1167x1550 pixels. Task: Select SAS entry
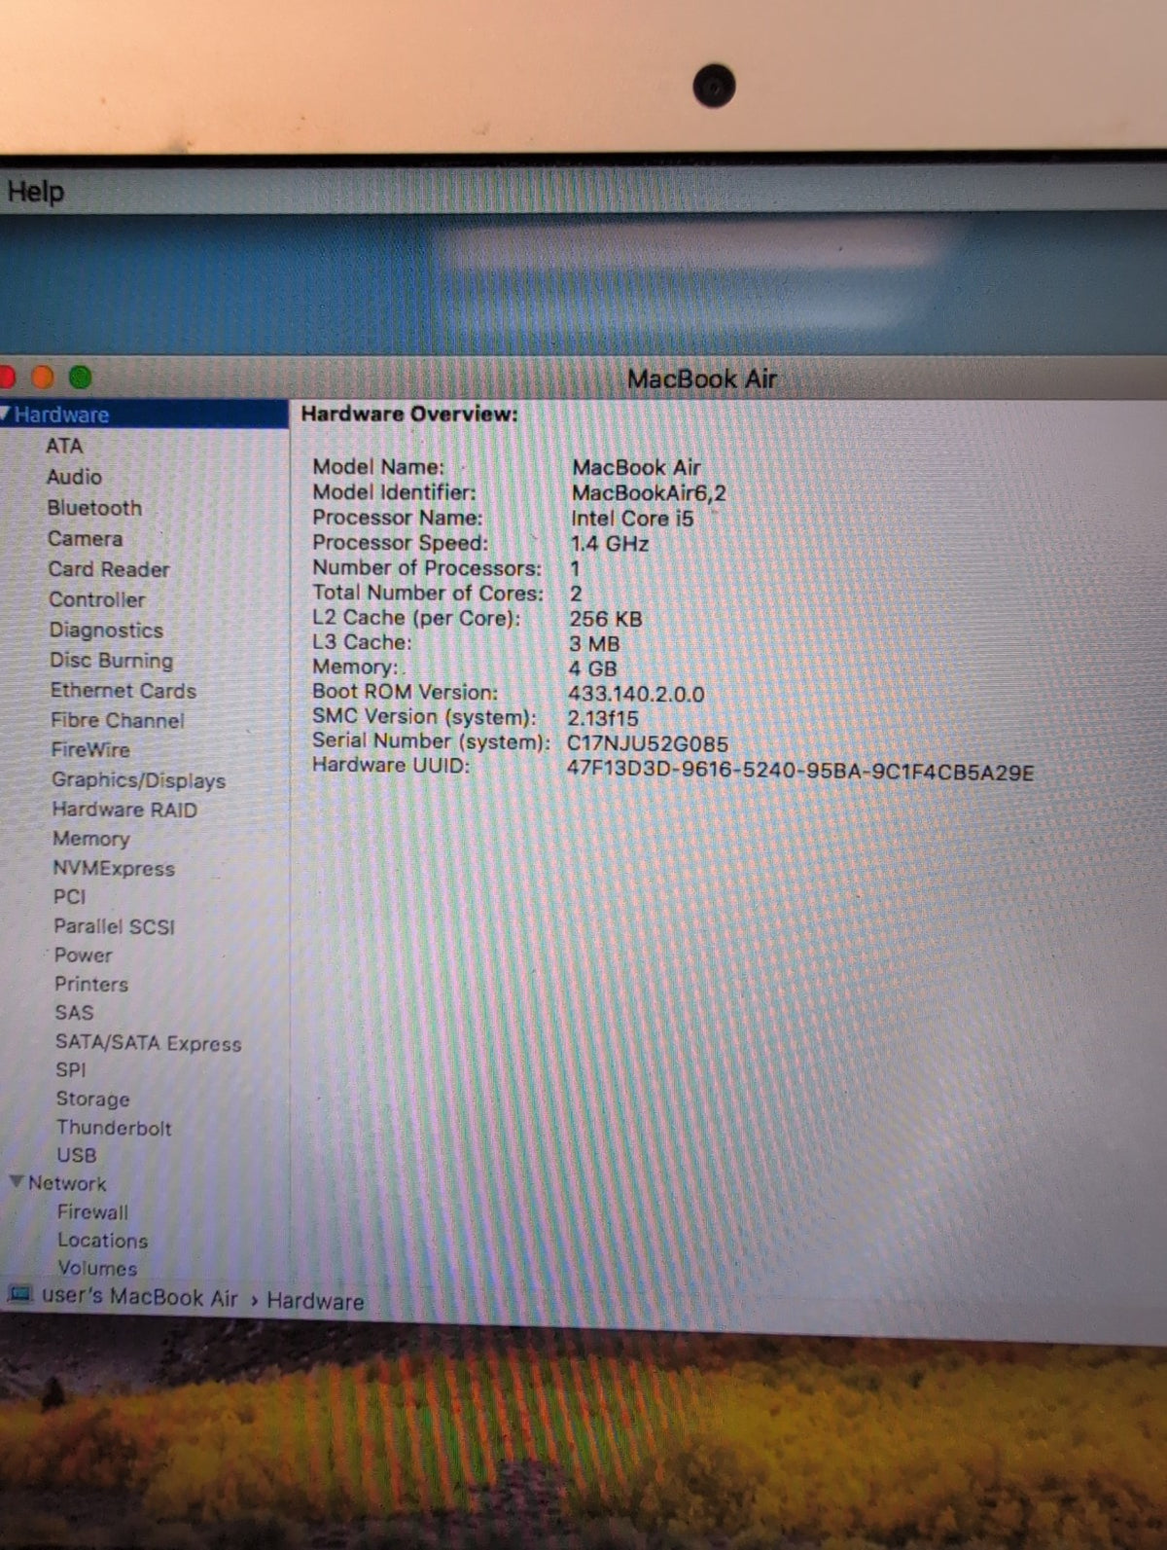[x=74, y=1013]
